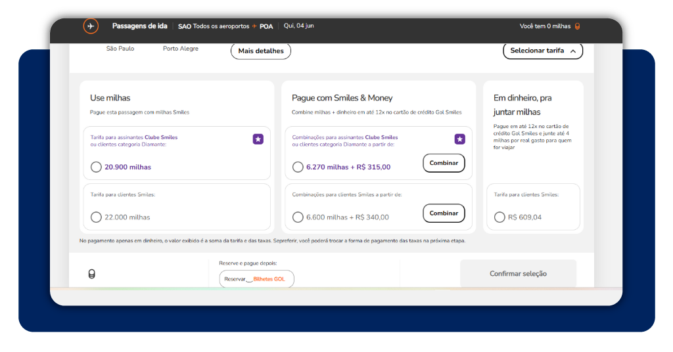Click Reservar Bilhetes GOL button

[257, 278]
